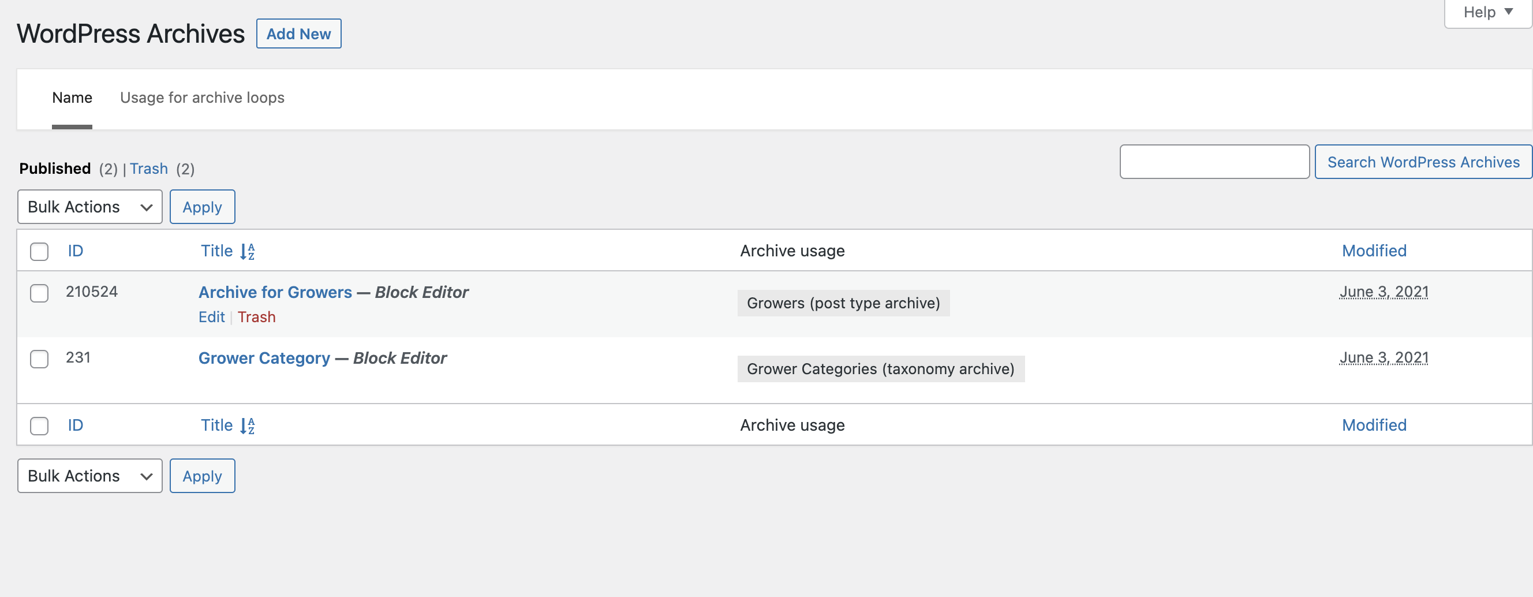This screenshot has height=597, width=1533.
Task: Open the Grower Category title link
Action: pyautogui.click(x=264, y=359)
